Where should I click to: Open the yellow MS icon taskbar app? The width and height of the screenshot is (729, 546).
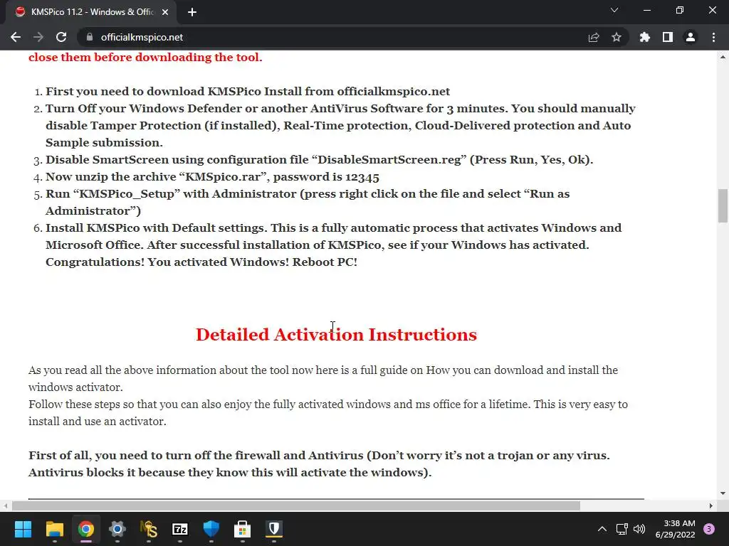[149, 529]
